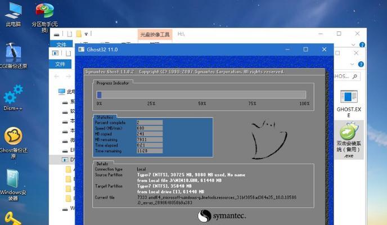This screenshot has width=387, height=225.
Task: Close the back H:\ Explorer window
Action: 357,34
